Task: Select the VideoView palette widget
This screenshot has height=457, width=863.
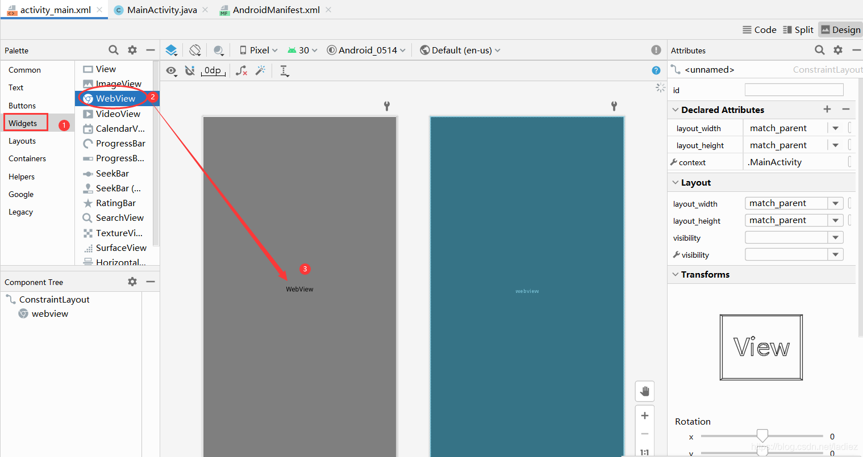Action: [x=117, y=114]
